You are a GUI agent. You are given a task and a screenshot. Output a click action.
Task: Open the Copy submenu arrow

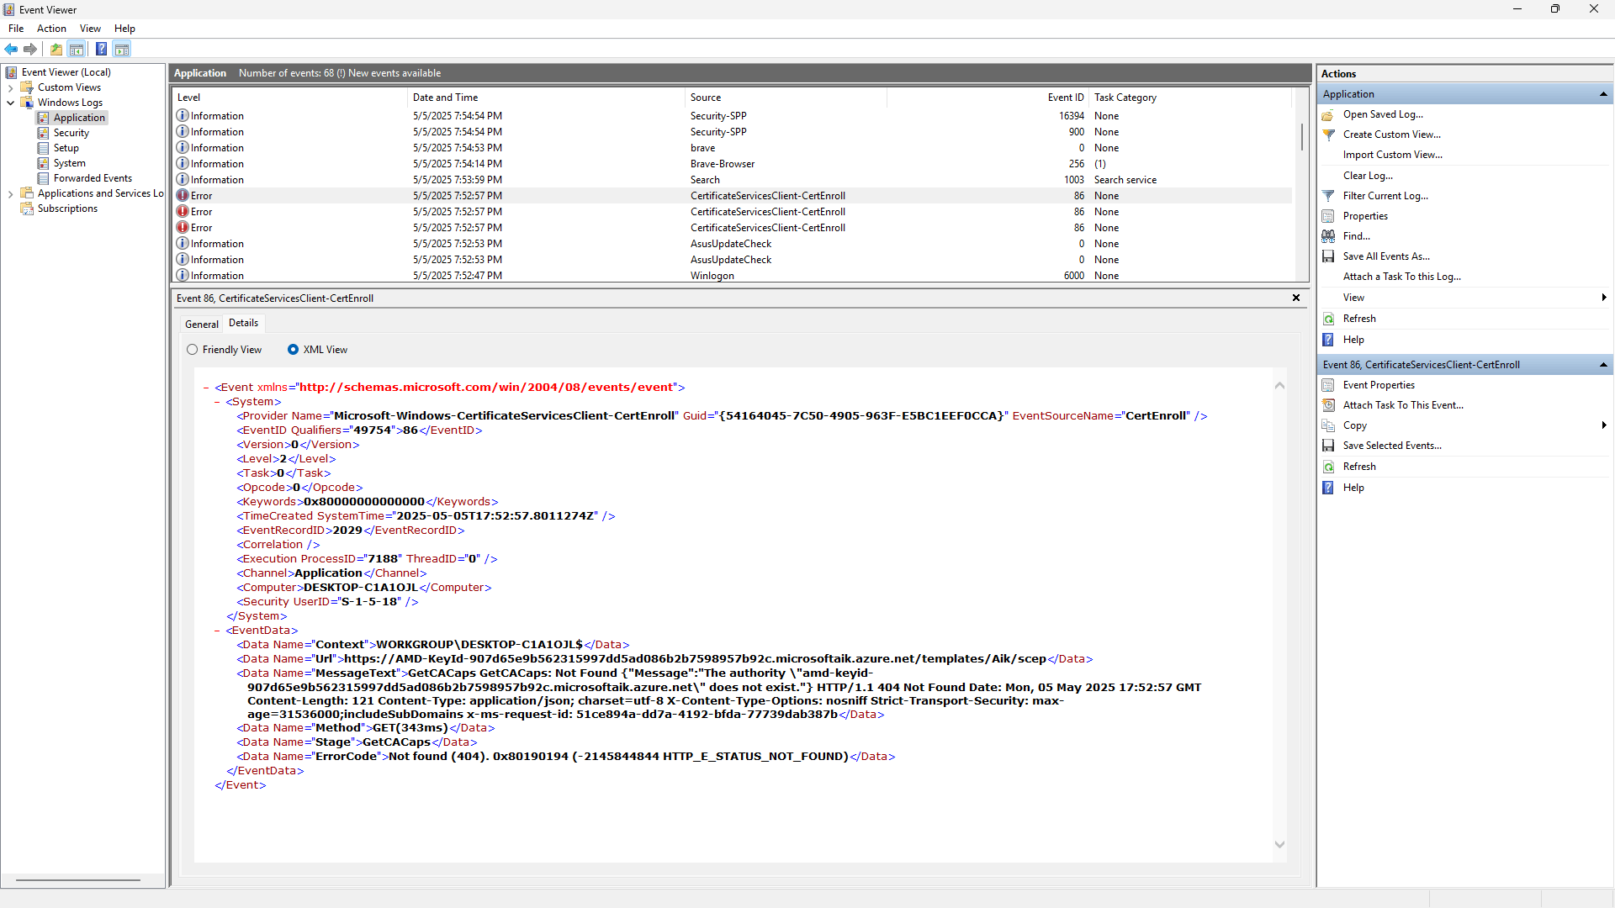pos(1603,425)
